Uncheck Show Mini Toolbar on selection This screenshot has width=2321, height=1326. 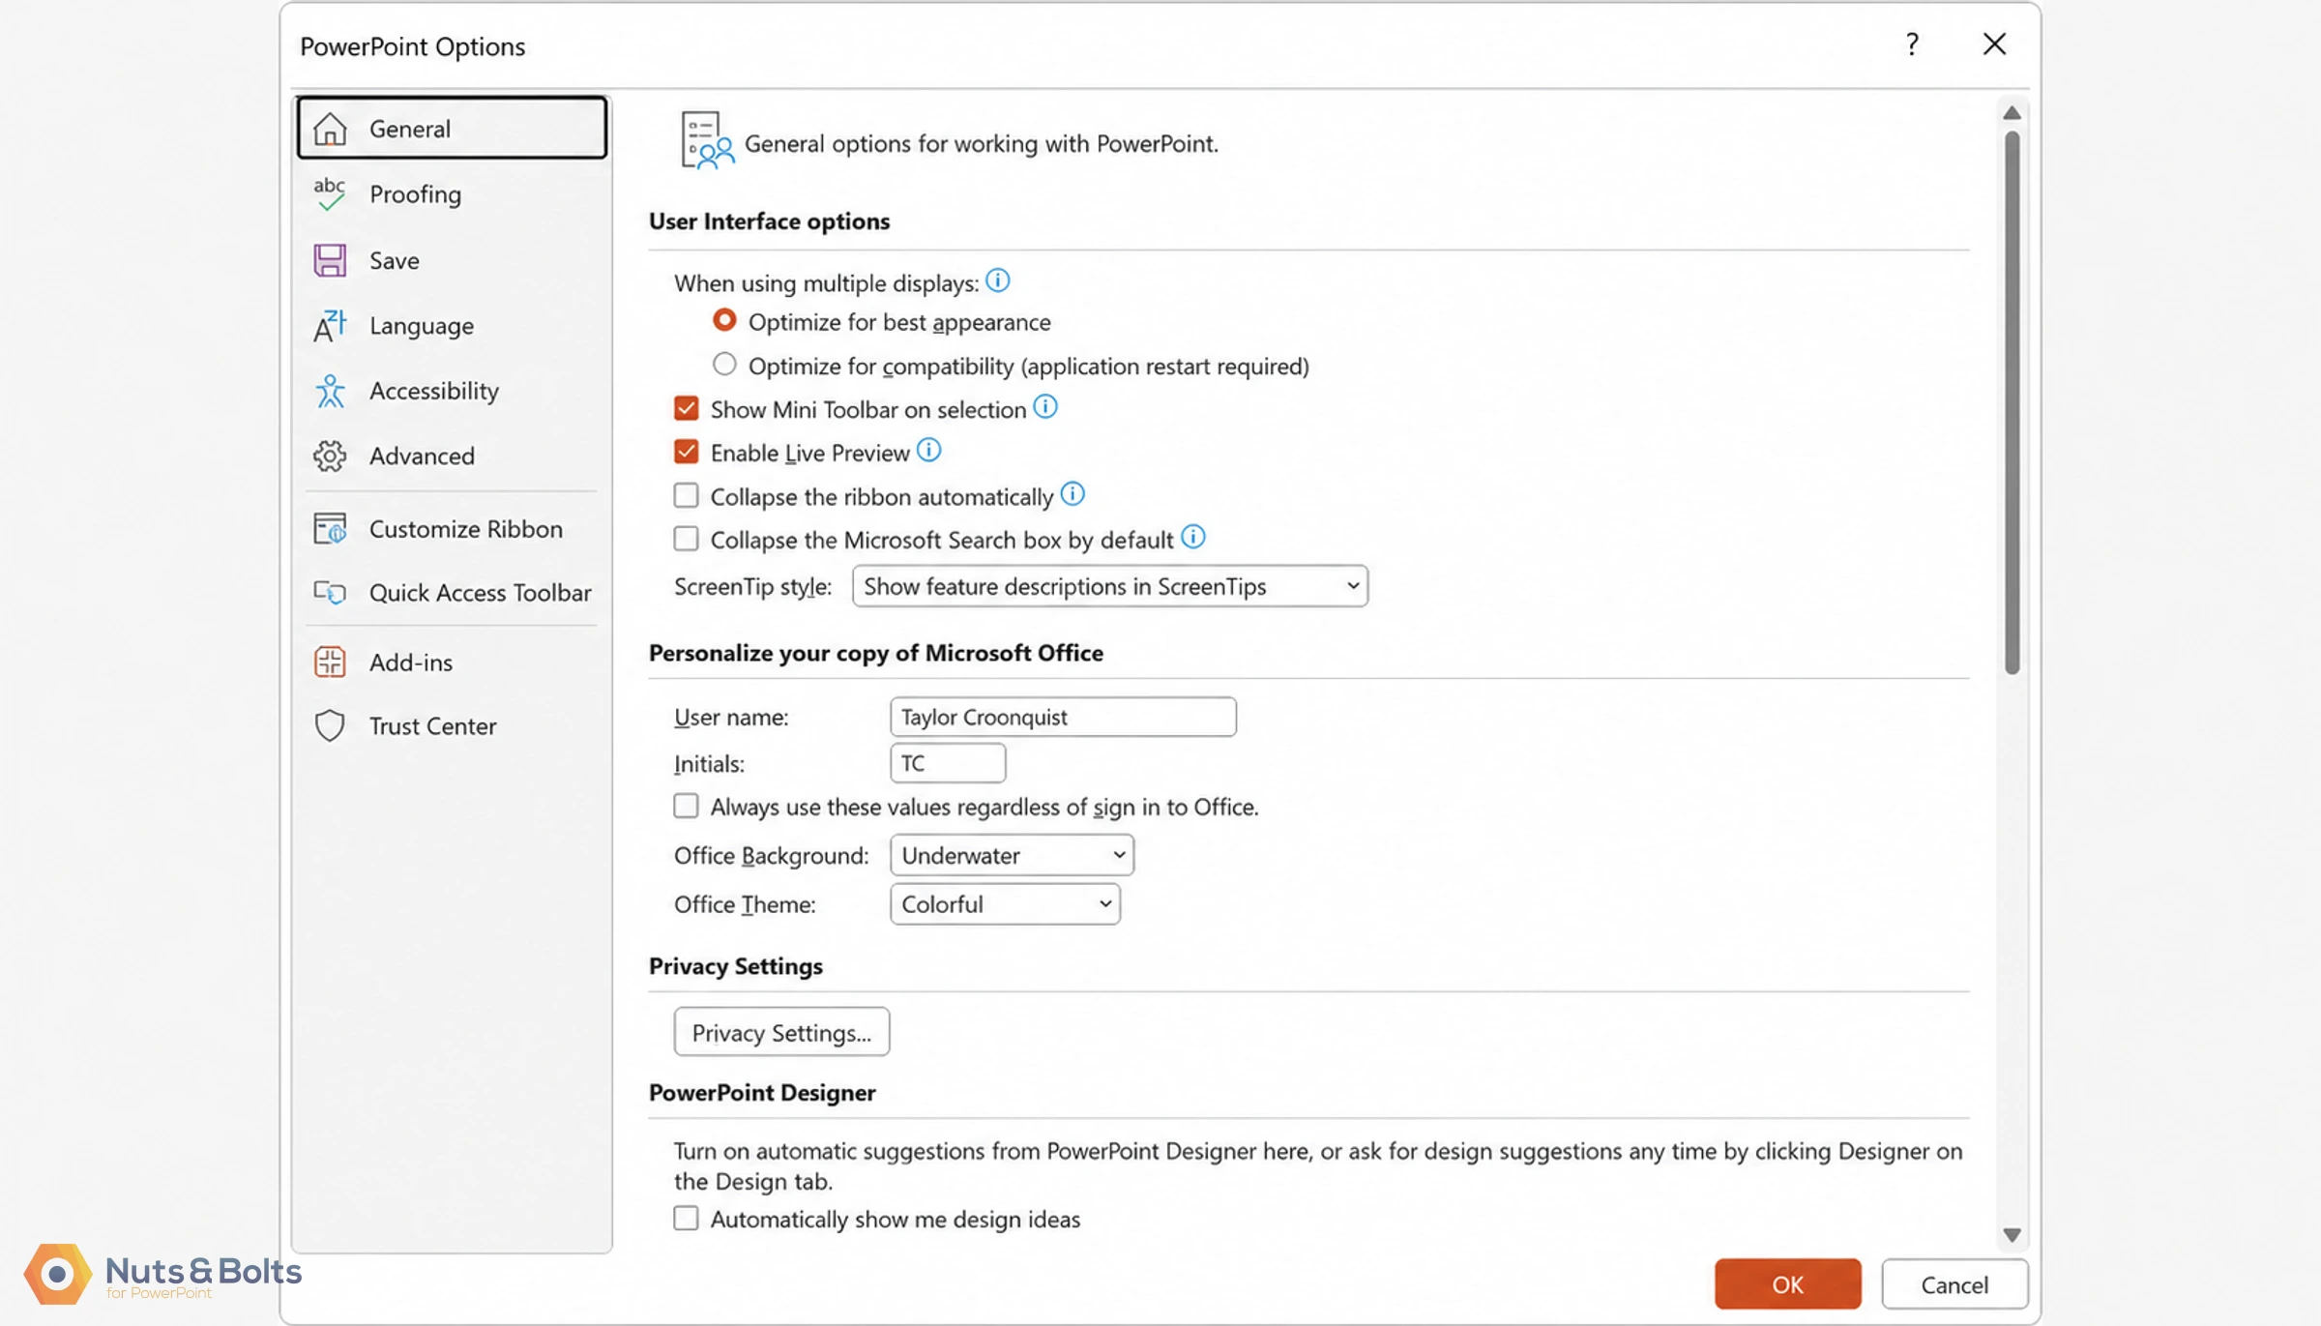687,408
